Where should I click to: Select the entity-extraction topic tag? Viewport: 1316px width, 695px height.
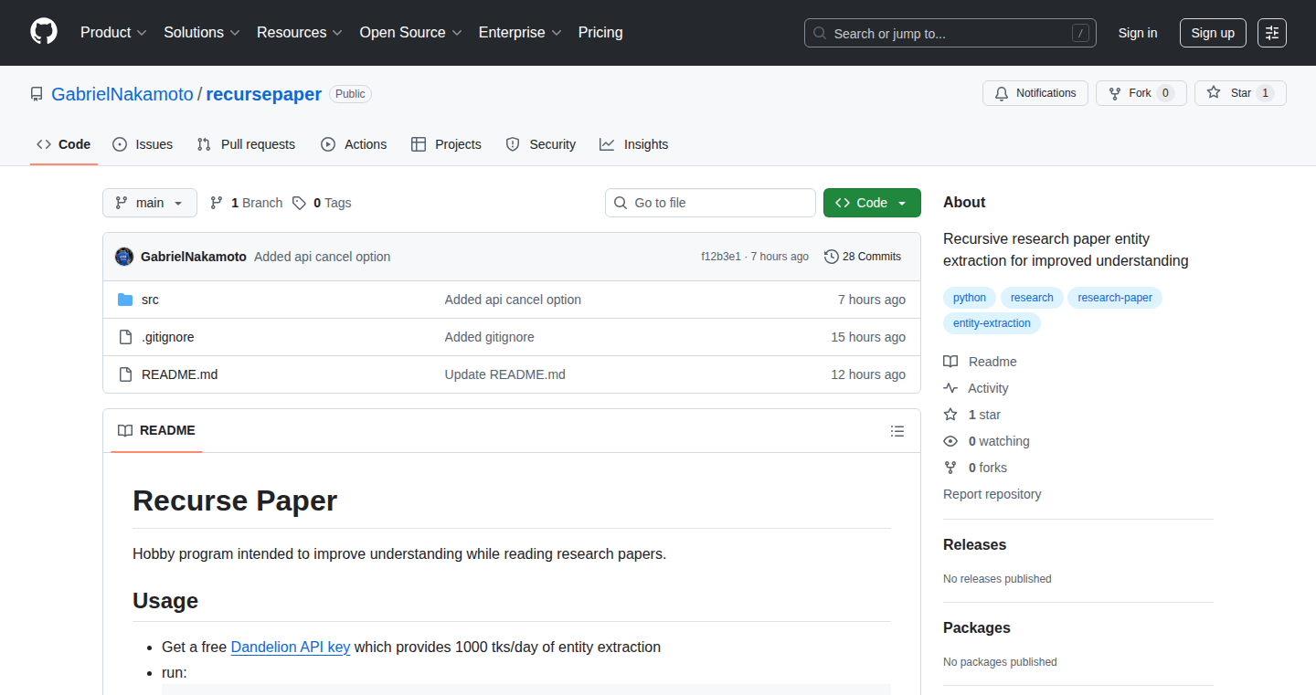pyautogui.click(x=992, y=323)
